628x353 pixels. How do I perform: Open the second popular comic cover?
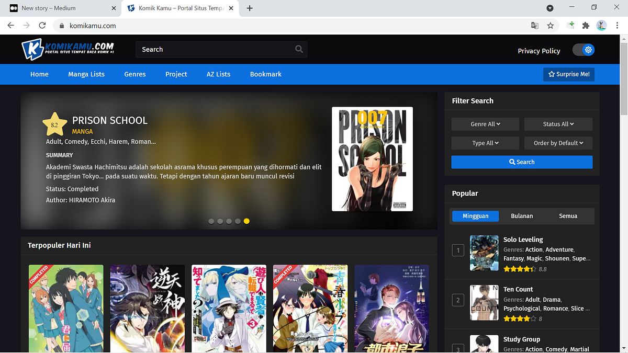[148, 309]
